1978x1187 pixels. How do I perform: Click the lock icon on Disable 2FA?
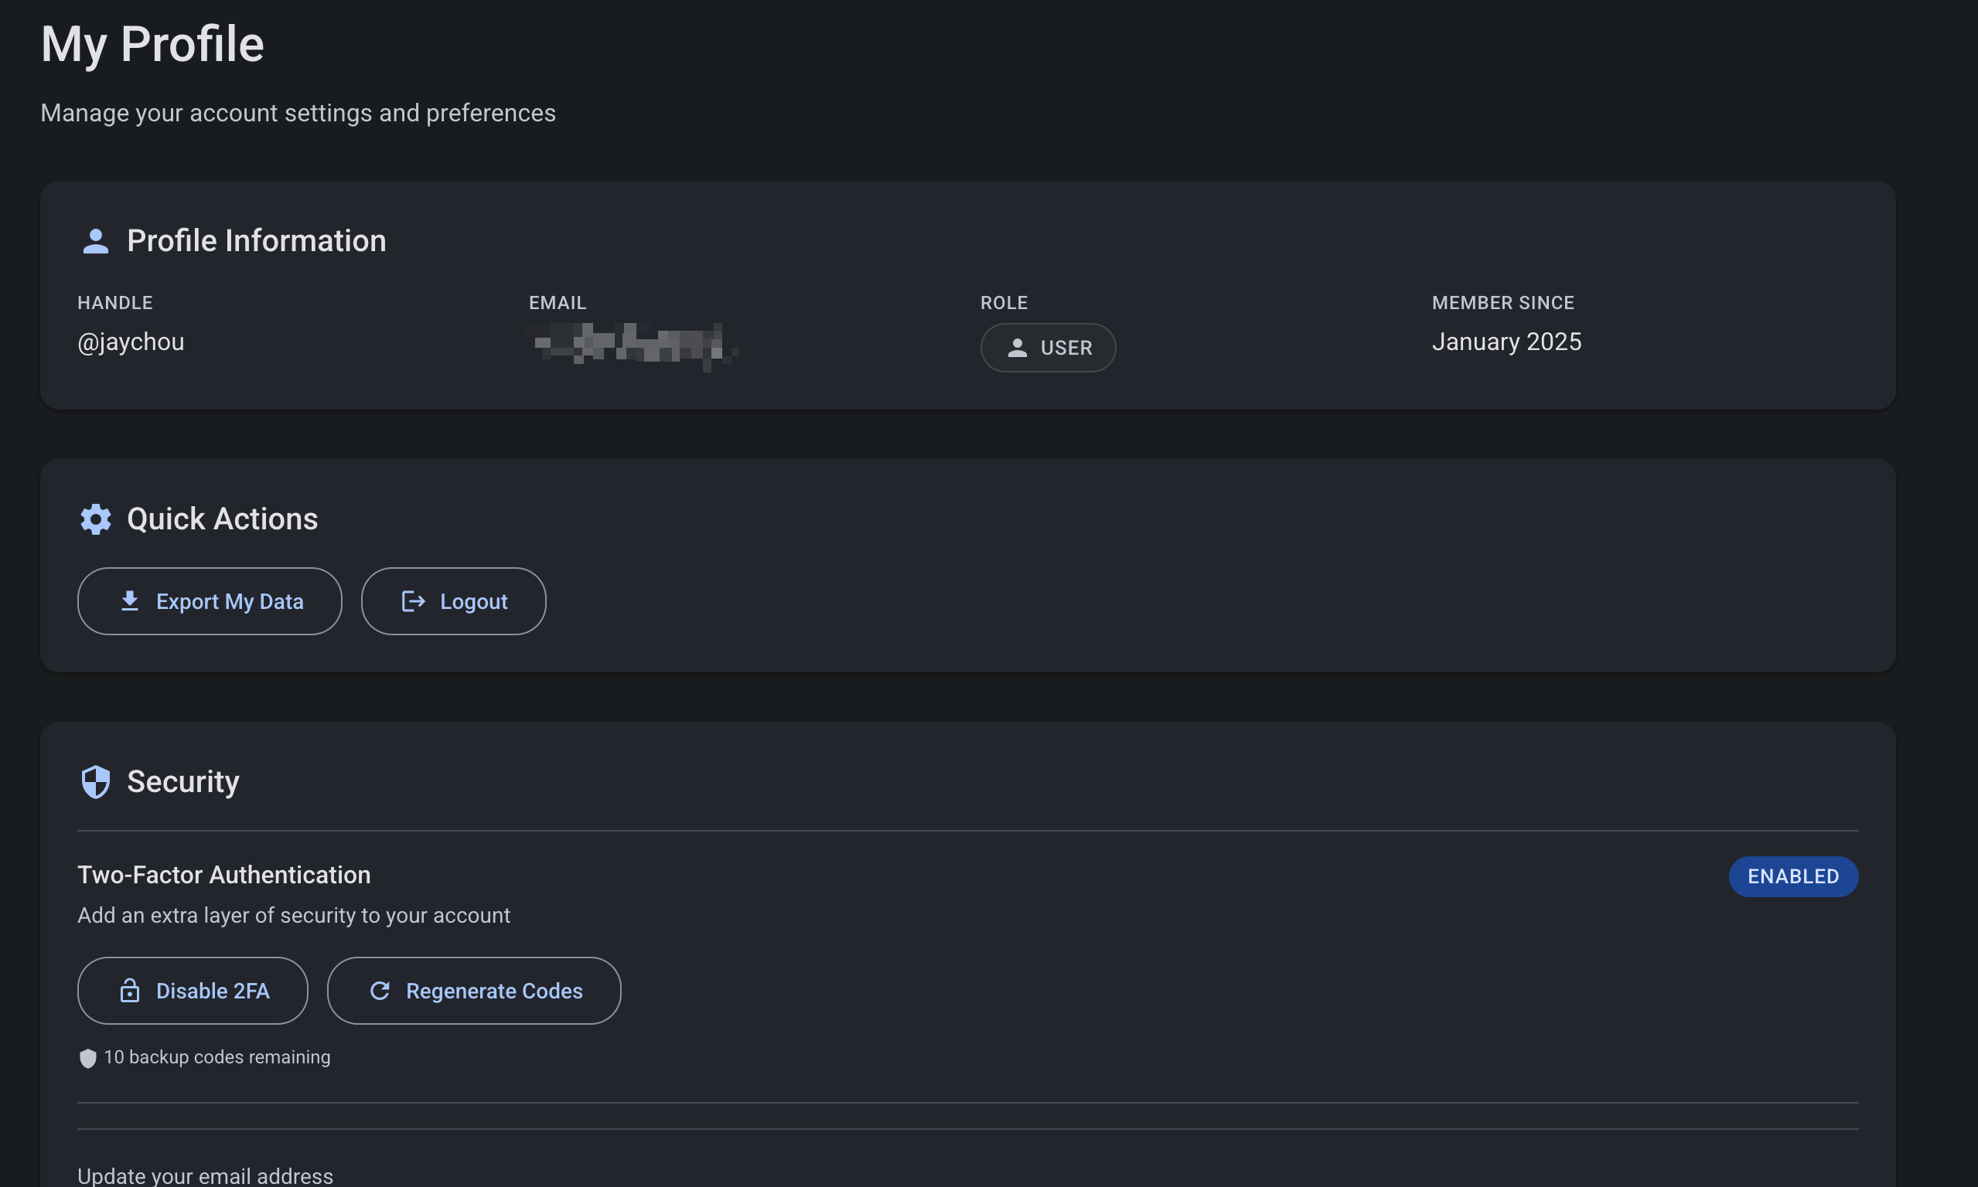[x=130, y=990]
